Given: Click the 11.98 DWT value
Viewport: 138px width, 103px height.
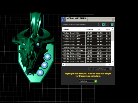Looking at the screenshot, I should point(100,33).
